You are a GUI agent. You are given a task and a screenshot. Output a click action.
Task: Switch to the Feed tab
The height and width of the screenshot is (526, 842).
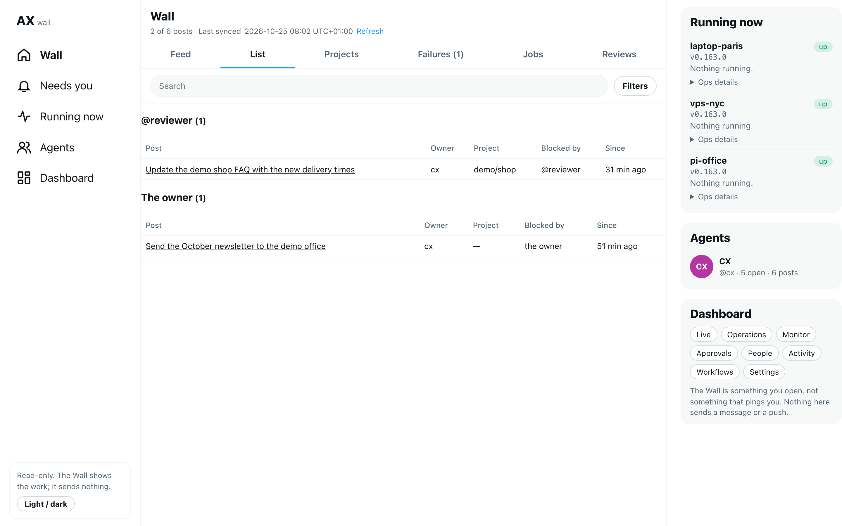point(181,54)
